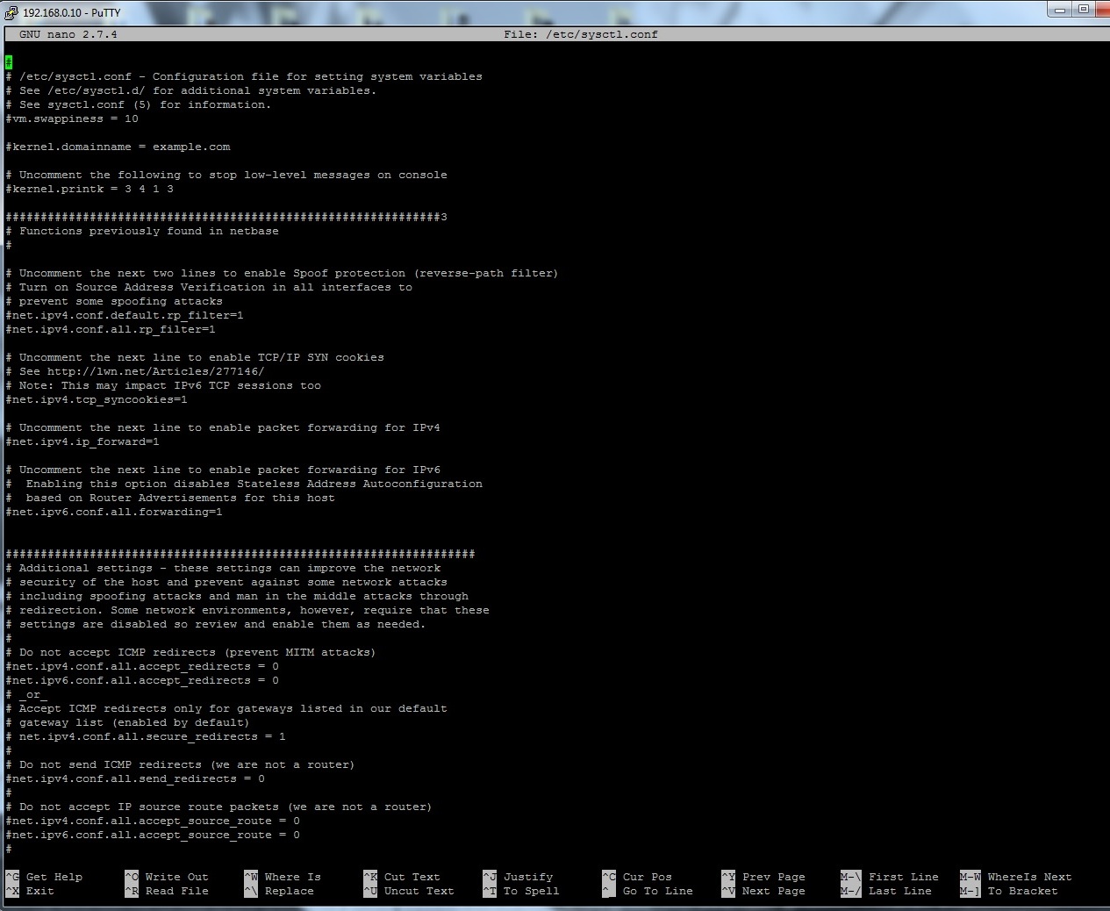Click the green cursor at file start
The width and height of the screenshot is (1110, 911).
coord(9,62)
